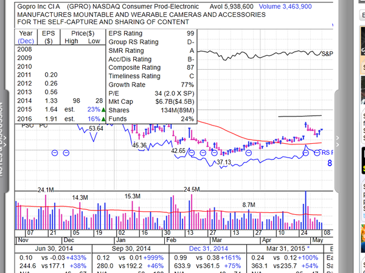Click the green up triangle beside 16%

click(x=103, y=119)
